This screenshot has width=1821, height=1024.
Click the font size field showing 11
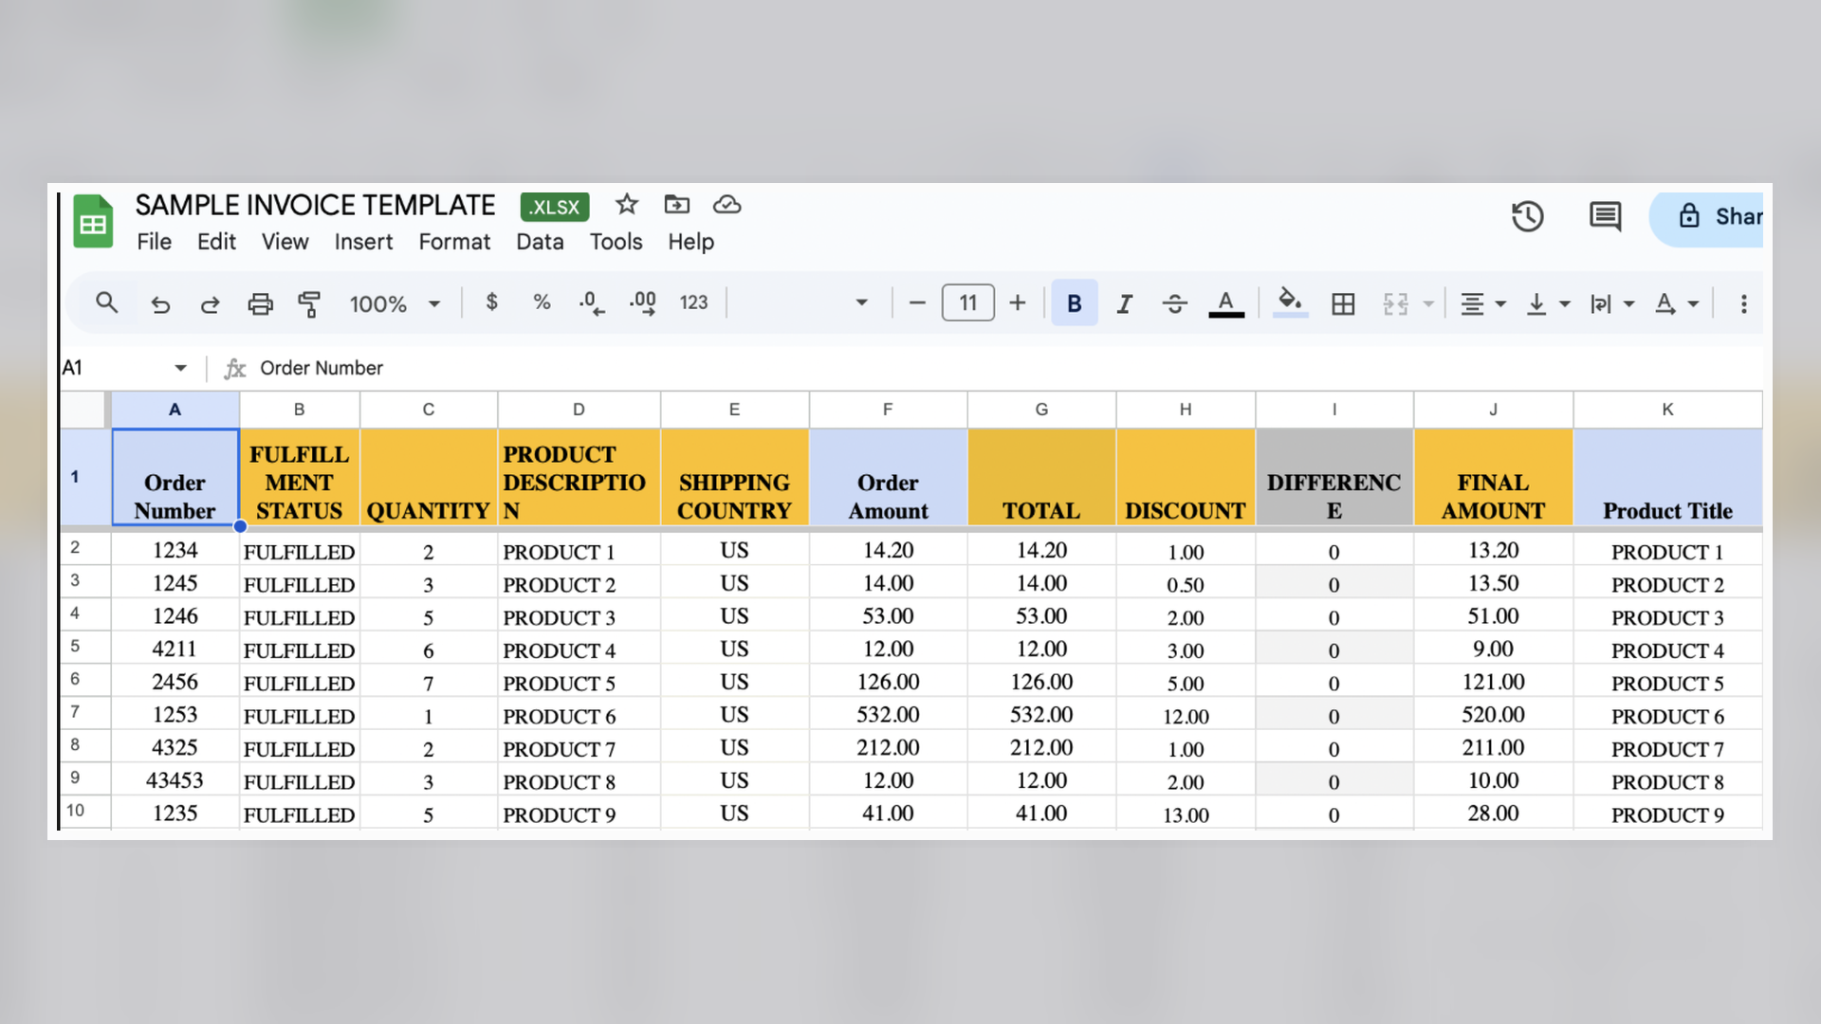click(x=967, y=303)
